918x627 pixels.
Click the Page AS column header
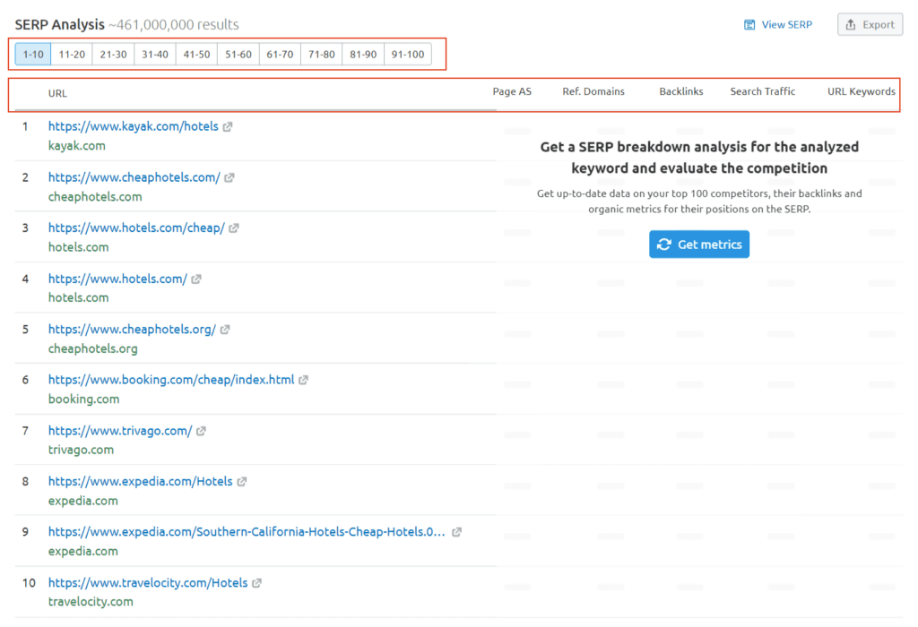(x=512, y=91)
